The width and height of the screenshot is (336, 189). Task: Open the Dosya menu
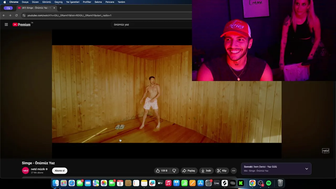25,2
